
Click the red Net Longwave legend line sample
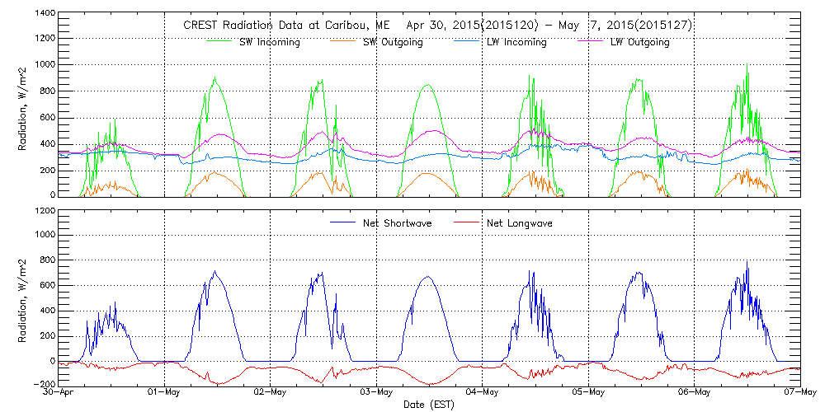[x=469, y=222]
